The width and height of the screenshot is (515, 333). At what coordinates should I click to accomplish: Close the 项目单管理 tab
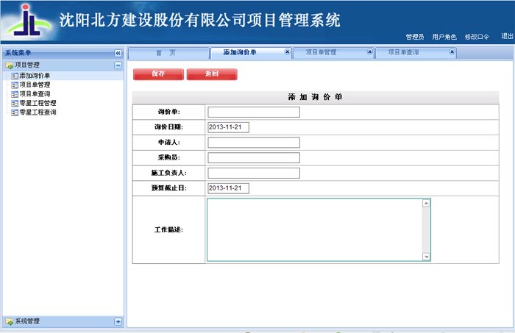click(x=369, y=52)
